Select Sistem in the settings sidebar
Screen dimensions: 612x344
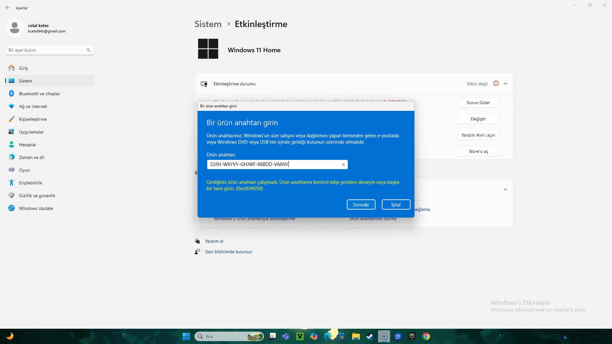pos(50,81)
